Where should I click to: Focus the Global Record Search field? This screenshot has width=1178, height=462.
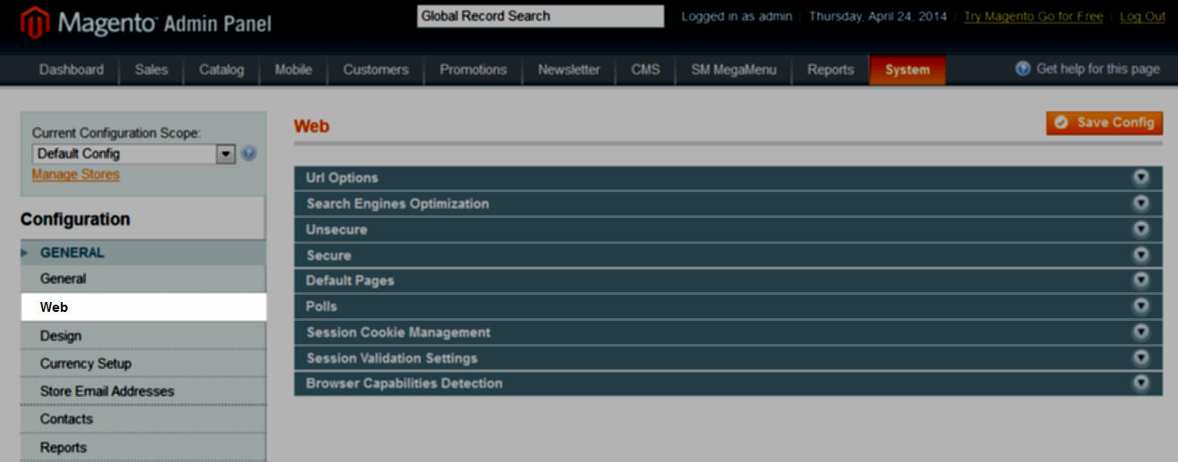tap(540, 16)
